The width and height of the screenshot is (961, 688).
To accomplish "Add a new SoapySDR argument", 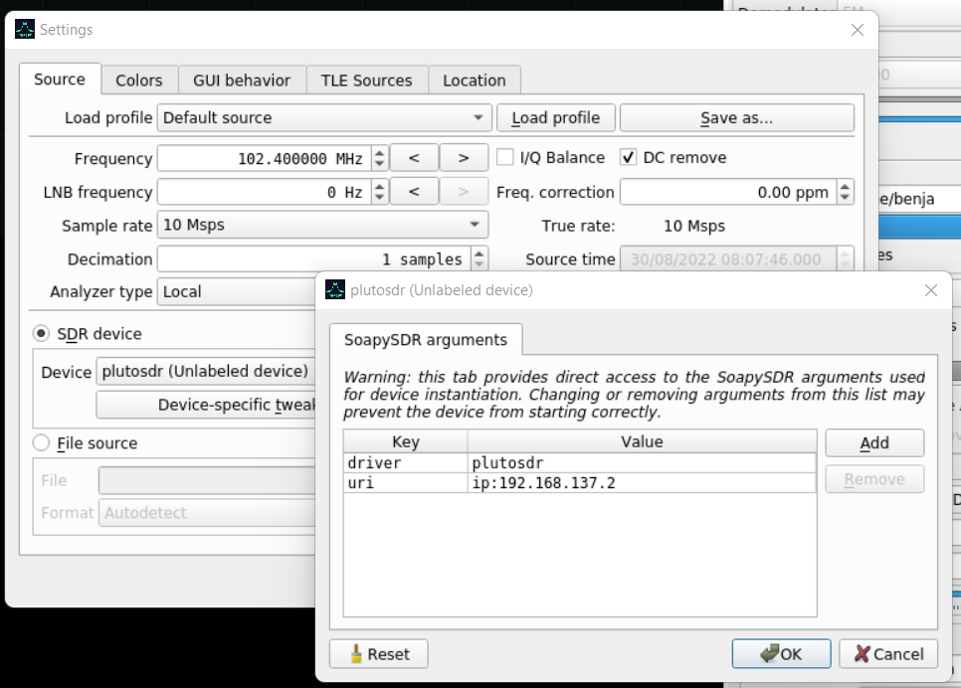I will (873, 441).
